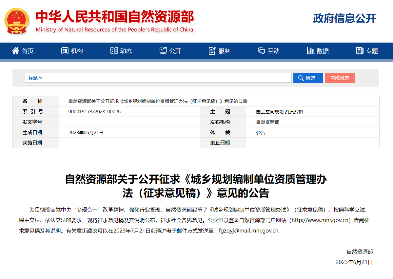Click the 中华人民共和国自然资源部 site title

pyautogui.click(x=115, y=17)
